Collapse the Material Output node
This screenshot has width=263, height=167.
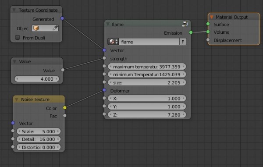coord(212,17)
